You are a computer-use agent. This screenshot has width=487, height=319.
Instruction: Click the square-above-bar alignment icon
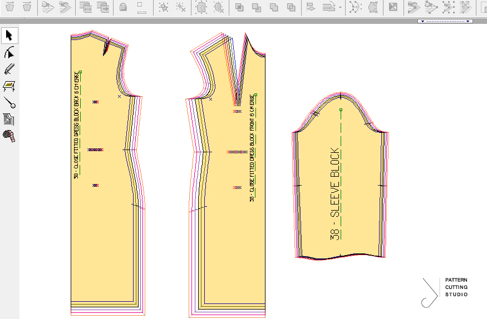[x=141, y=8]
